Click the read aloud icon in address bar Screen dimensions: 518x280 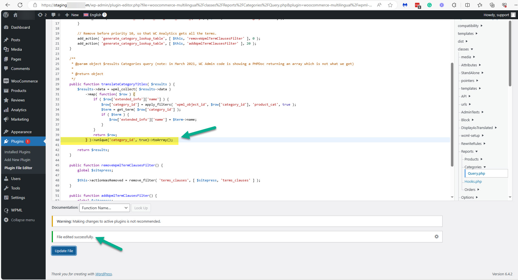coord(379,5)
